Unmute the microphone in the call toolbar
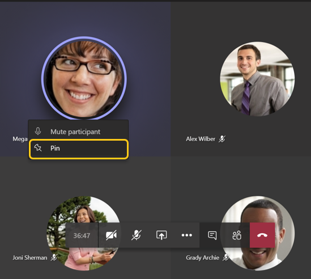The width and height of the screenshot is (311, 279). click(137, 235)
